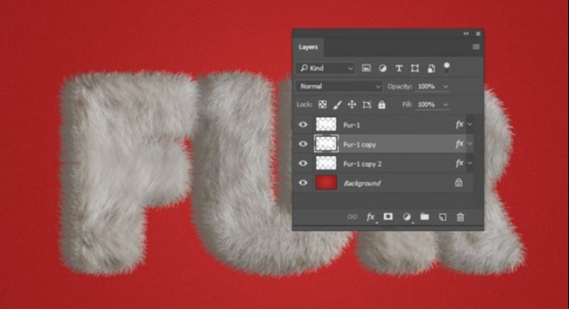This screenshot has width=569, height=309.
Task: Toggle Background layer visibility
Action: click(x=303, y=182)
